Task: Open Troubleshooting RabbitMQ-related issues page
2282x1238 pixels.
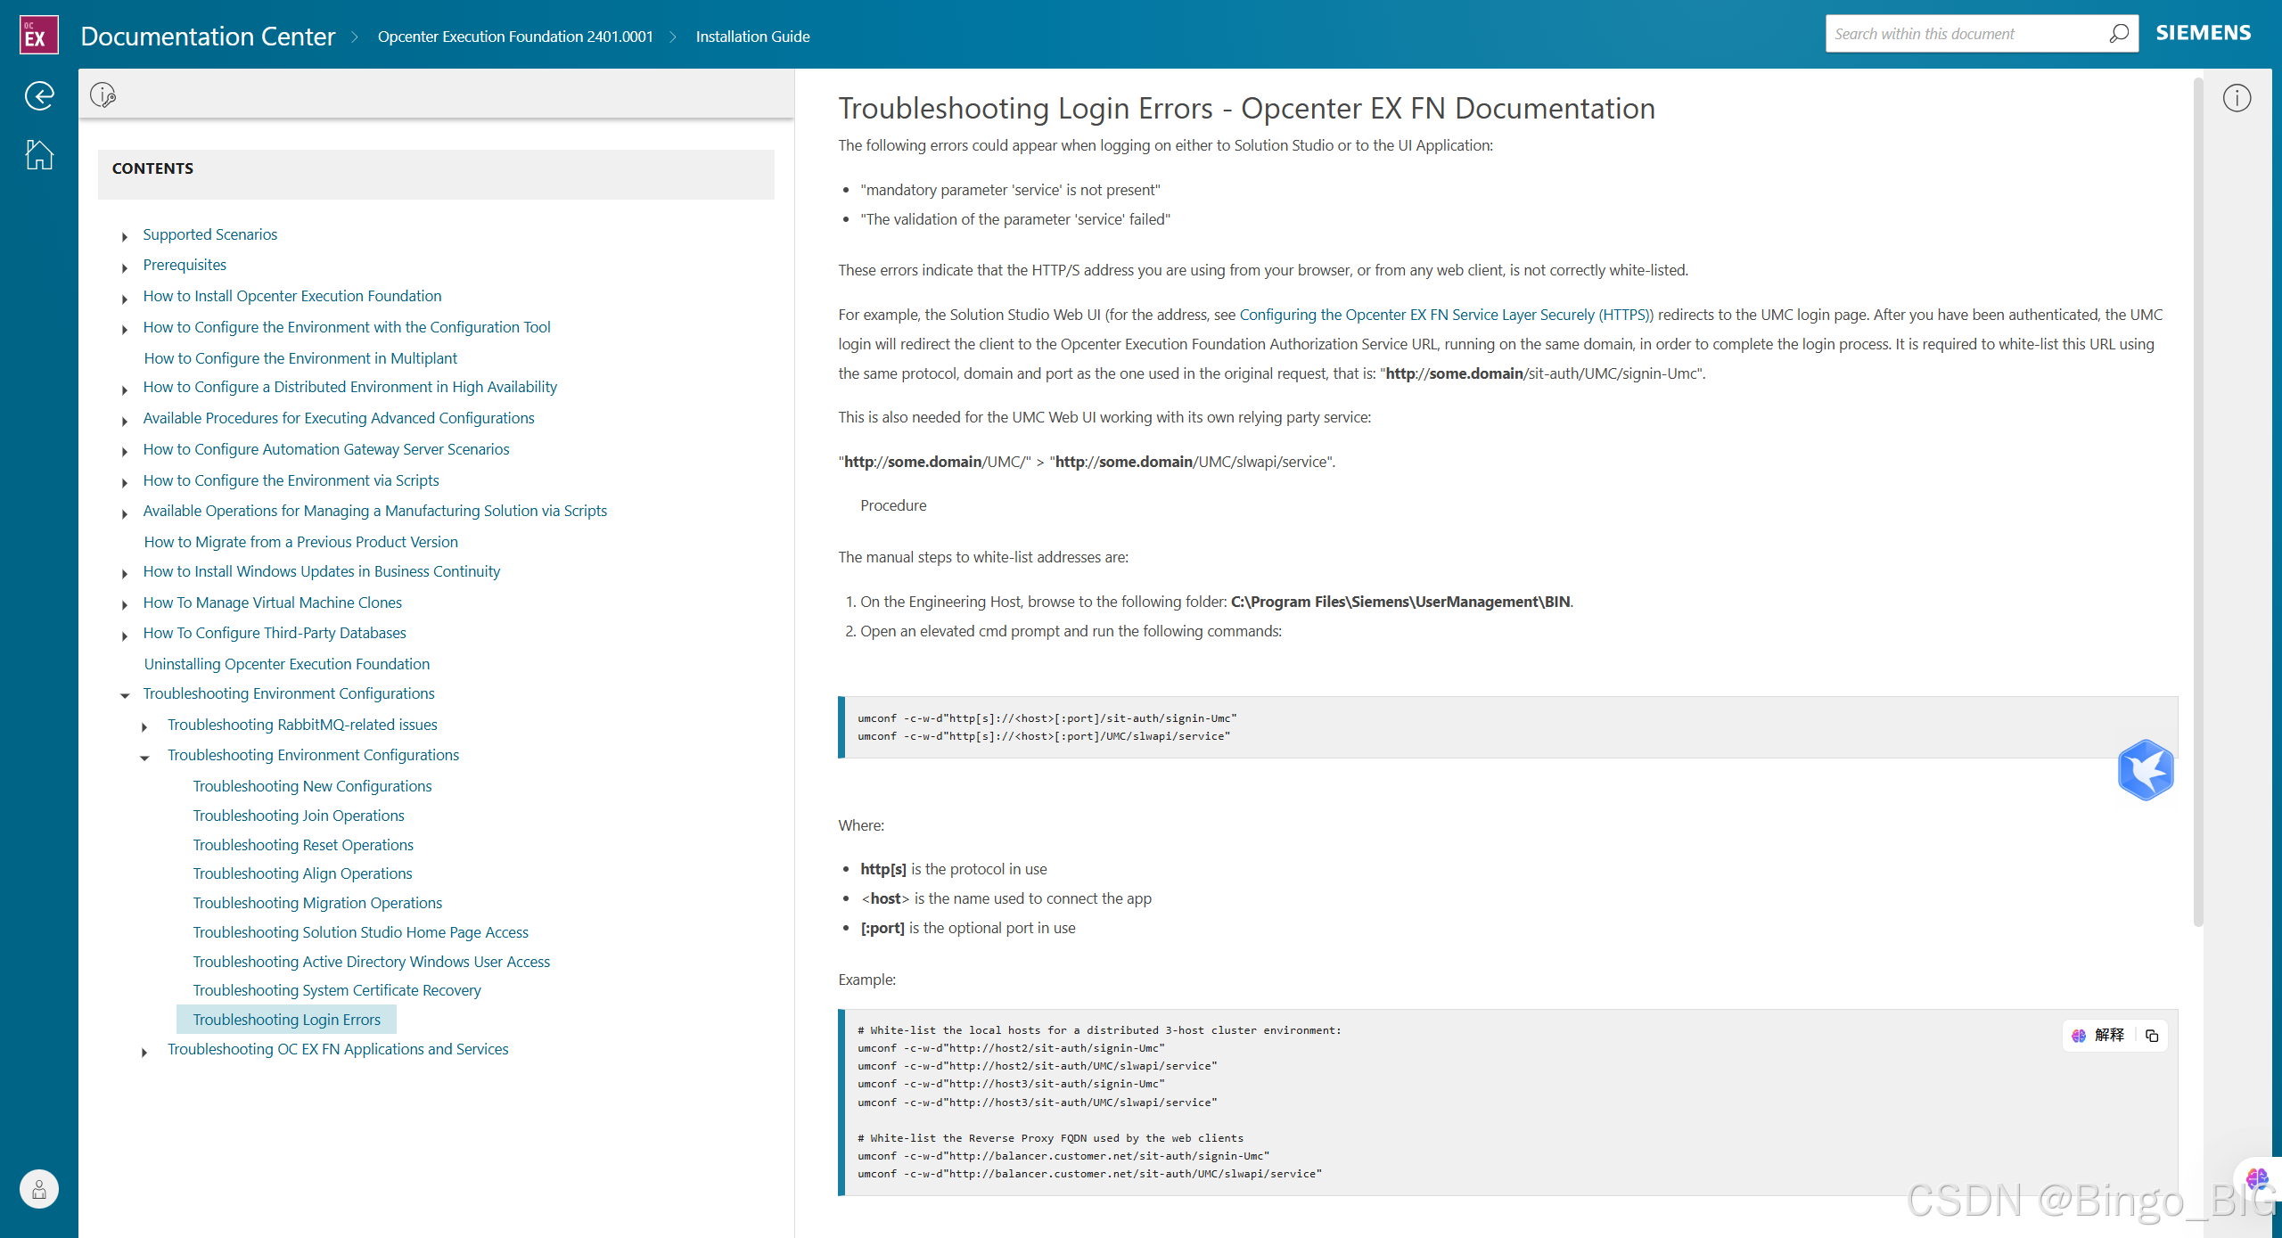Action: pyautogui.click(x=302, y=725)
